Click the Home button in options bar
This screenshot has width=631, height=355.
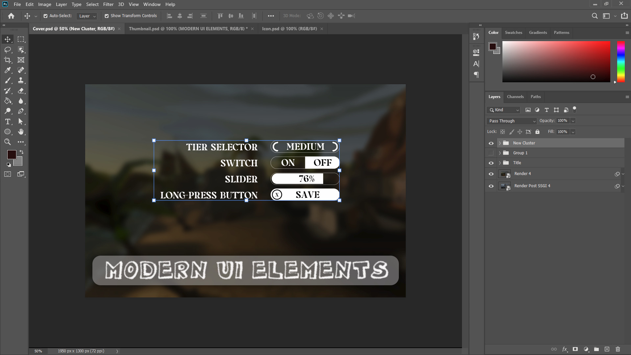click(11, 16)
